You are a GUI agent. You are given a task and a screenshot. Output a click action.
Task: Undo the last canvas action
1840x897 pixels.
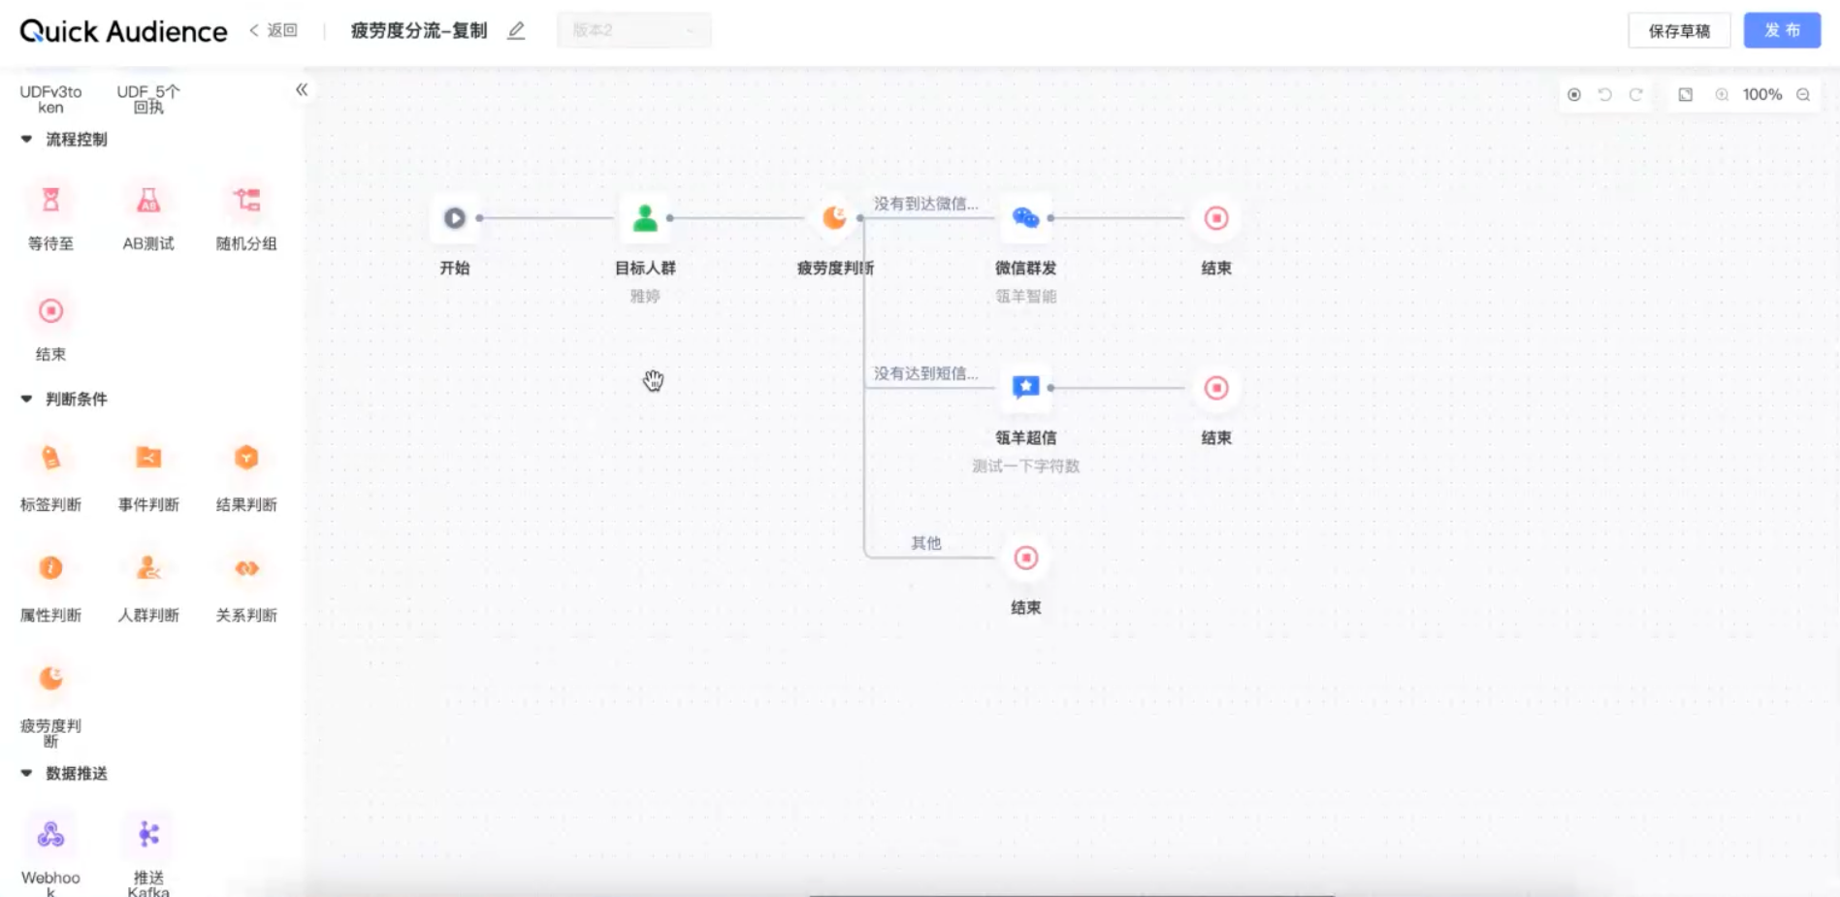1605,95
